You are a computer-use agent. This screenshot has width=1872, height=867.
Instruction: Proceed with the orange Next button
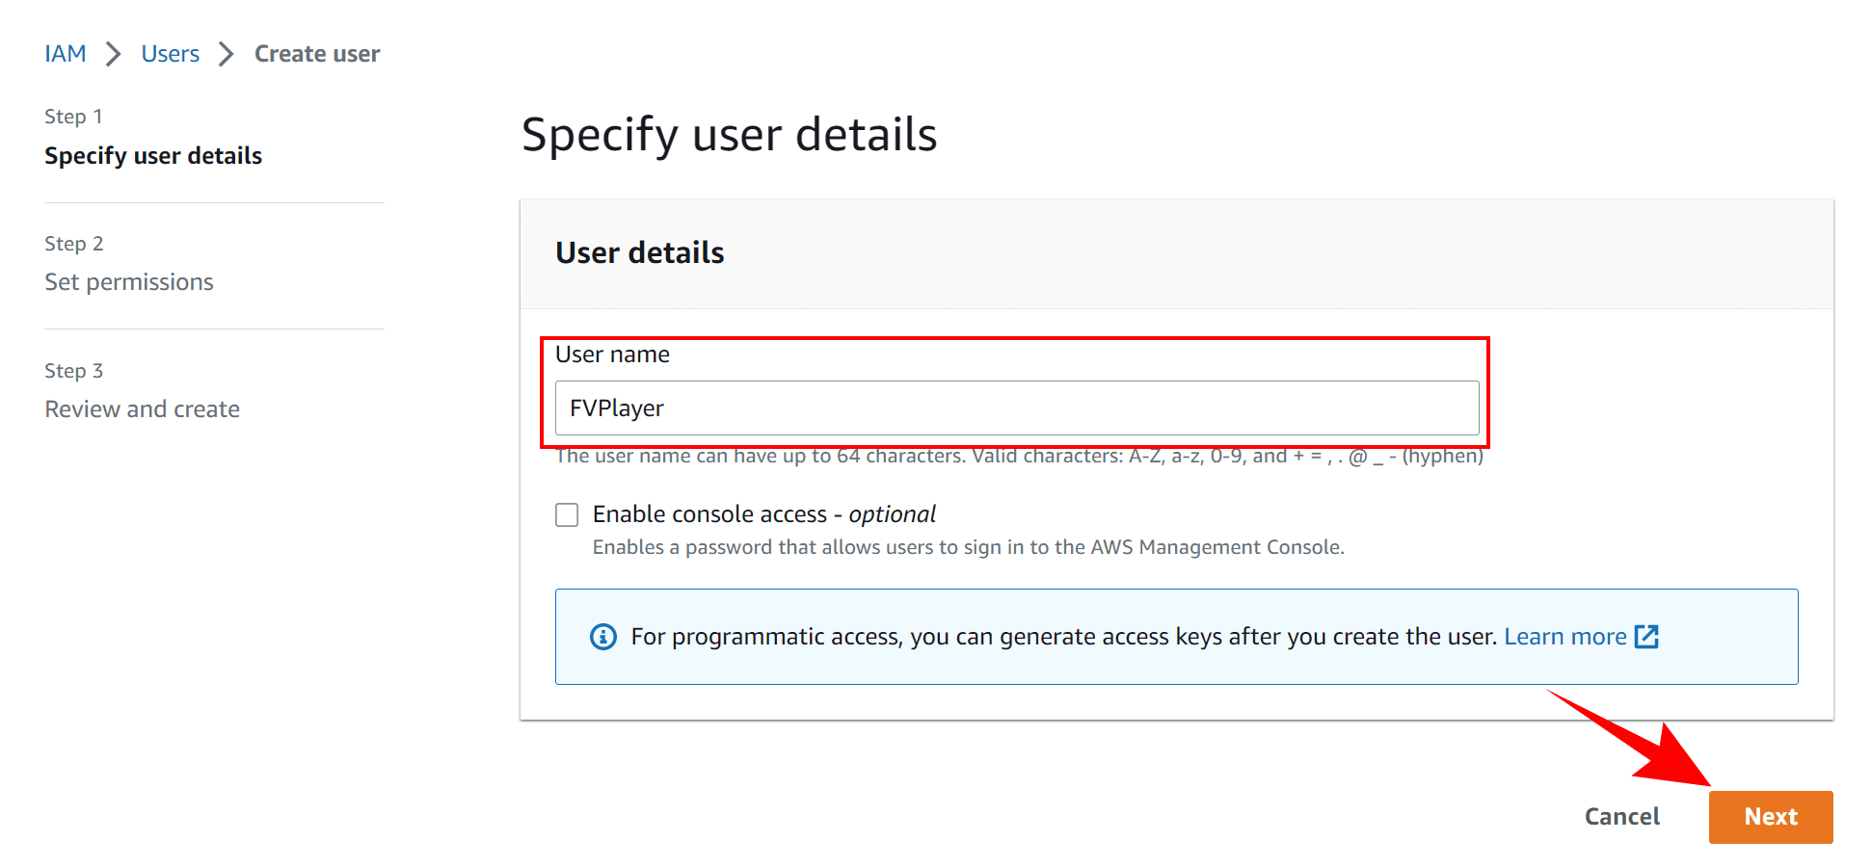click(x=1771, y=817)
